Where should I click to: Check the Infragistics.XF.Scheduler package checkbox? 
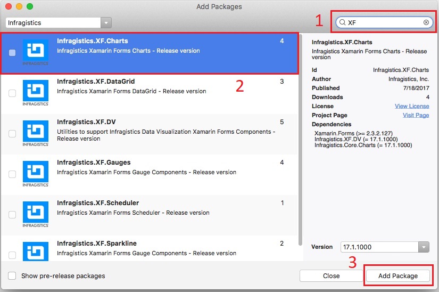click(x=12, y=215)
